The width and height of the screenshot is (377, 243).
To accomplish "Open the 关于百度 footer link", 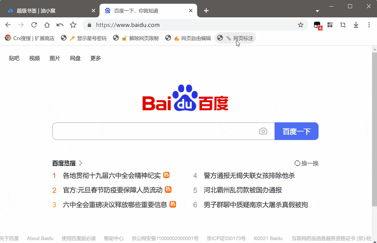I will [x=10, y=238].
